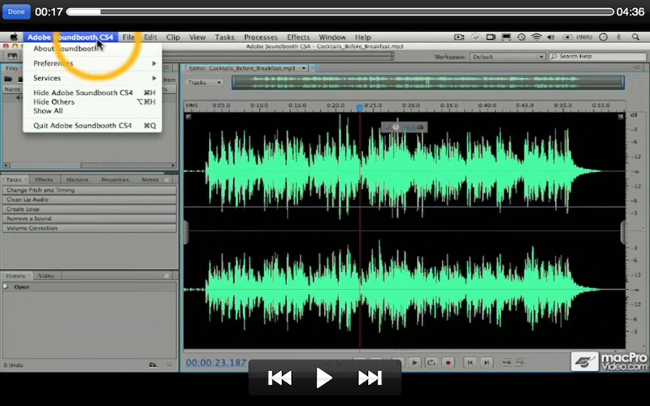Select the Open history state
The height and width of the screenshot is (406, 650).
click(89, 287)
